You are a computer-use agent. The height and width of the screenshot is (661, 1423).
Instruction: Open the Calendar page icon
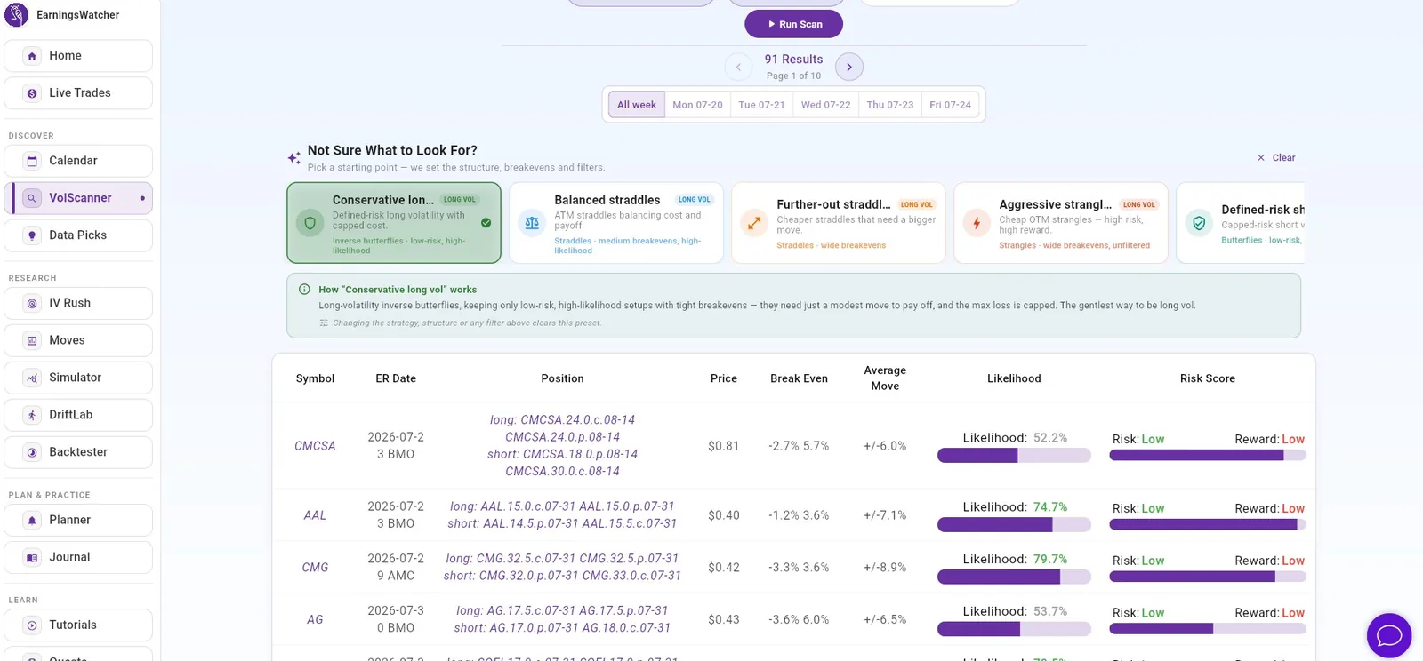pos(32,161)
